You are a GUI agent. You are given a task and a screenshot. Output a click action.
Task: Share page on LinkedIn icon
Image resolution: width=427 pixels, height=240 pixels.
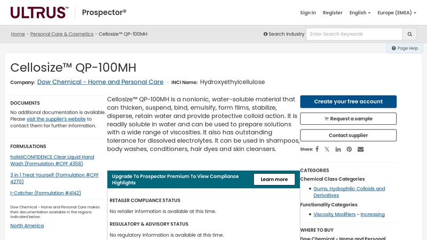point(338,149)
